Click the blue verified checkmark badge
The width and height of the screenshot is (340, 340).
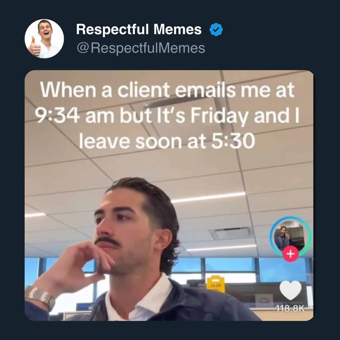tap(216, 29)
